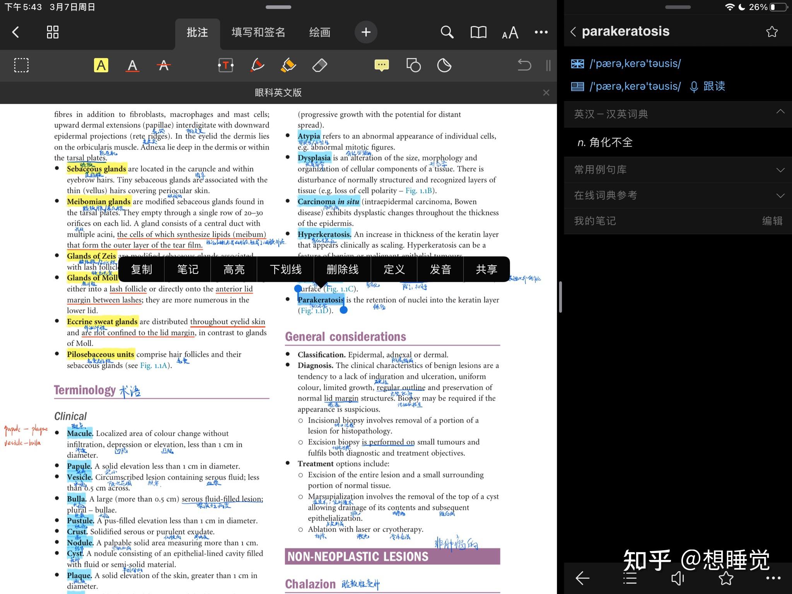The height and width of the screenshot is (594, 792).
Task: Play British pronunciation of parakeratosis
Action: [x=578, y=64]
